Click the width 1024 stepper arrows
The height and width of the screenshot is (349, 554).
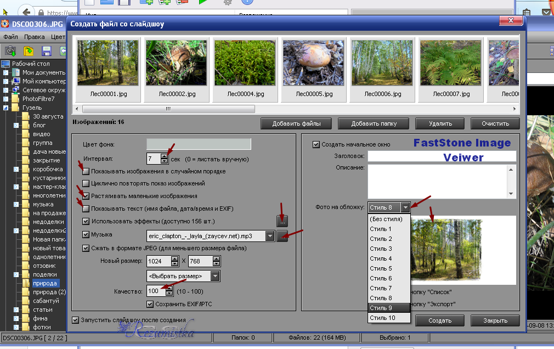click(x=174, y=261)
